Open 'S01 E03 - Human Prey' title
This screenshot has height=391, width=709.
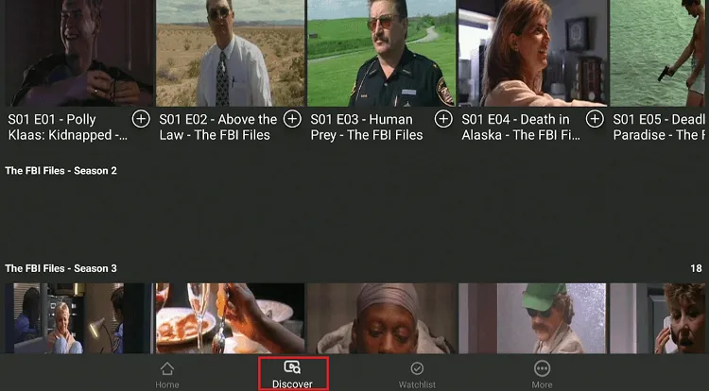(367, 127)
